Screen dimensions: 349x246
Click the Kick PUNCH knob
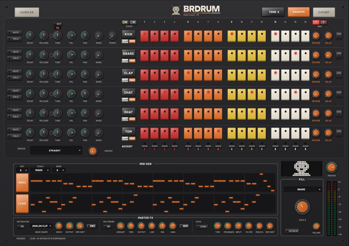pos(112,36)
